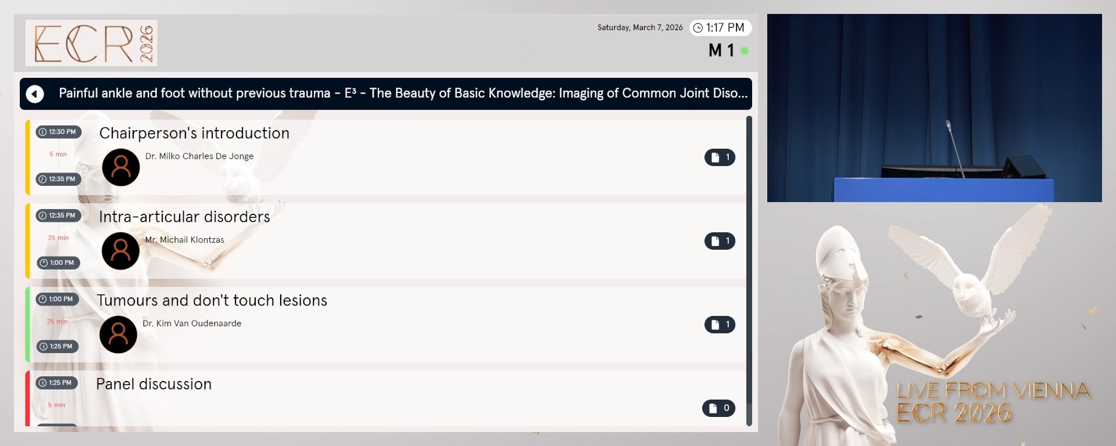Open document badge for Tumours and don't touch lesions
This screenshot has height=446, width=1116.
pos(720,325)
